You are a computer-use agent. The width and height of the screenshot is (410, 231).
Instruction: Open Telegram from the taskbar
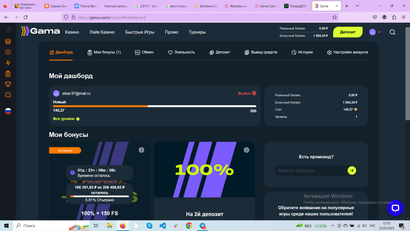202,226
